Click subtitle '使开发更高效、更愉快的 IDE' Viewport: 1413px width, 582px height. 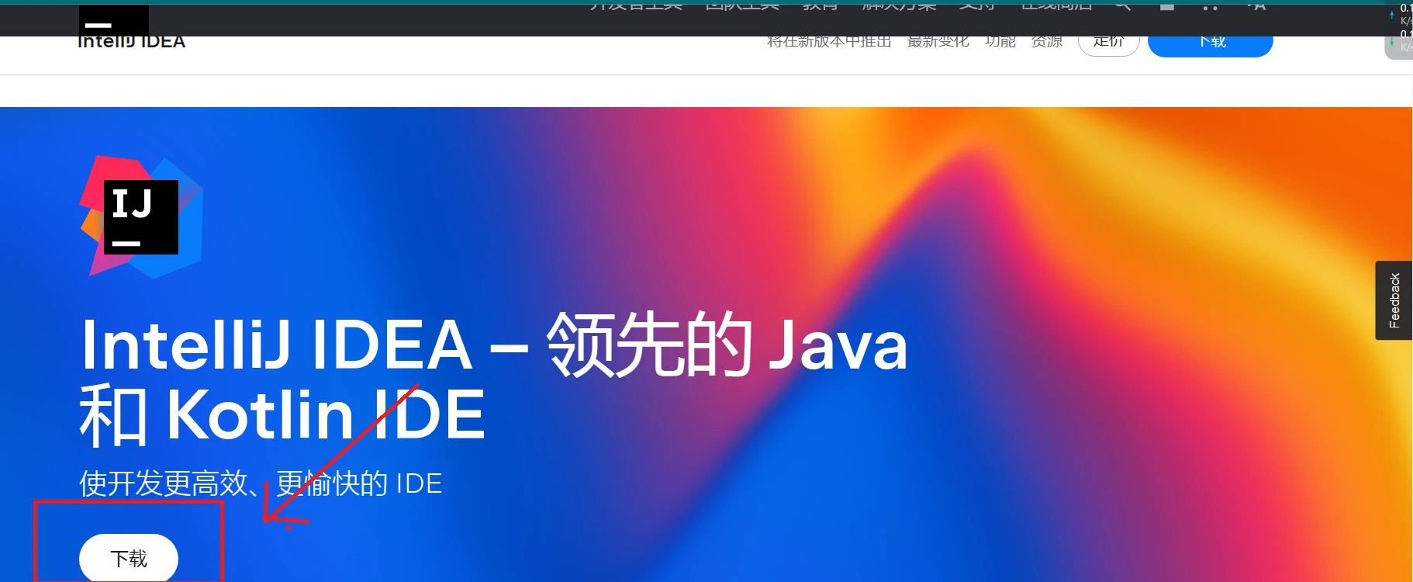coord(261,483)
